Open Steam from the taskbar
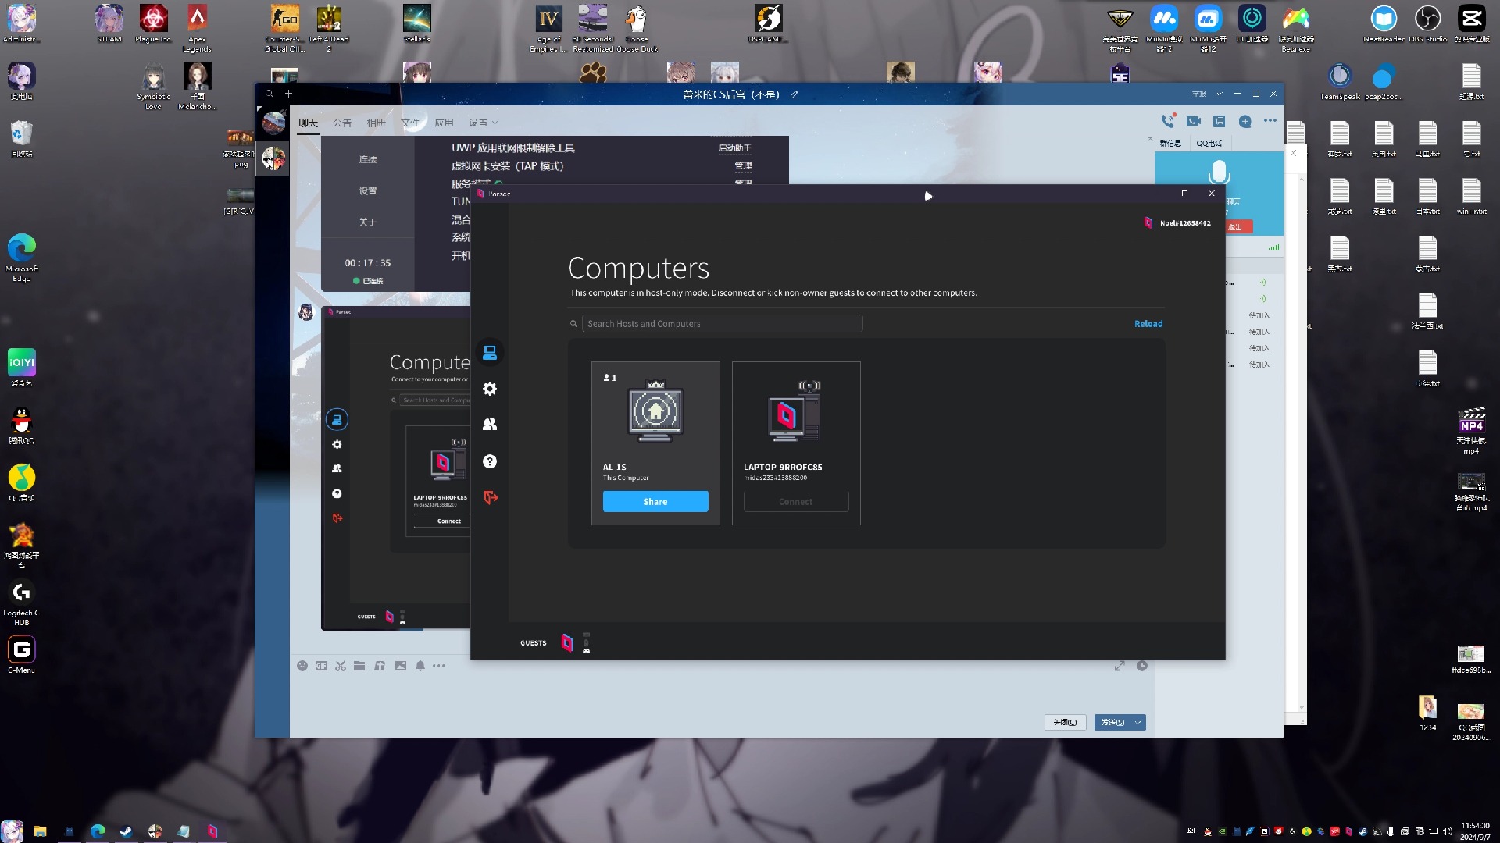1500x843 pixels. tap(126, 831)
